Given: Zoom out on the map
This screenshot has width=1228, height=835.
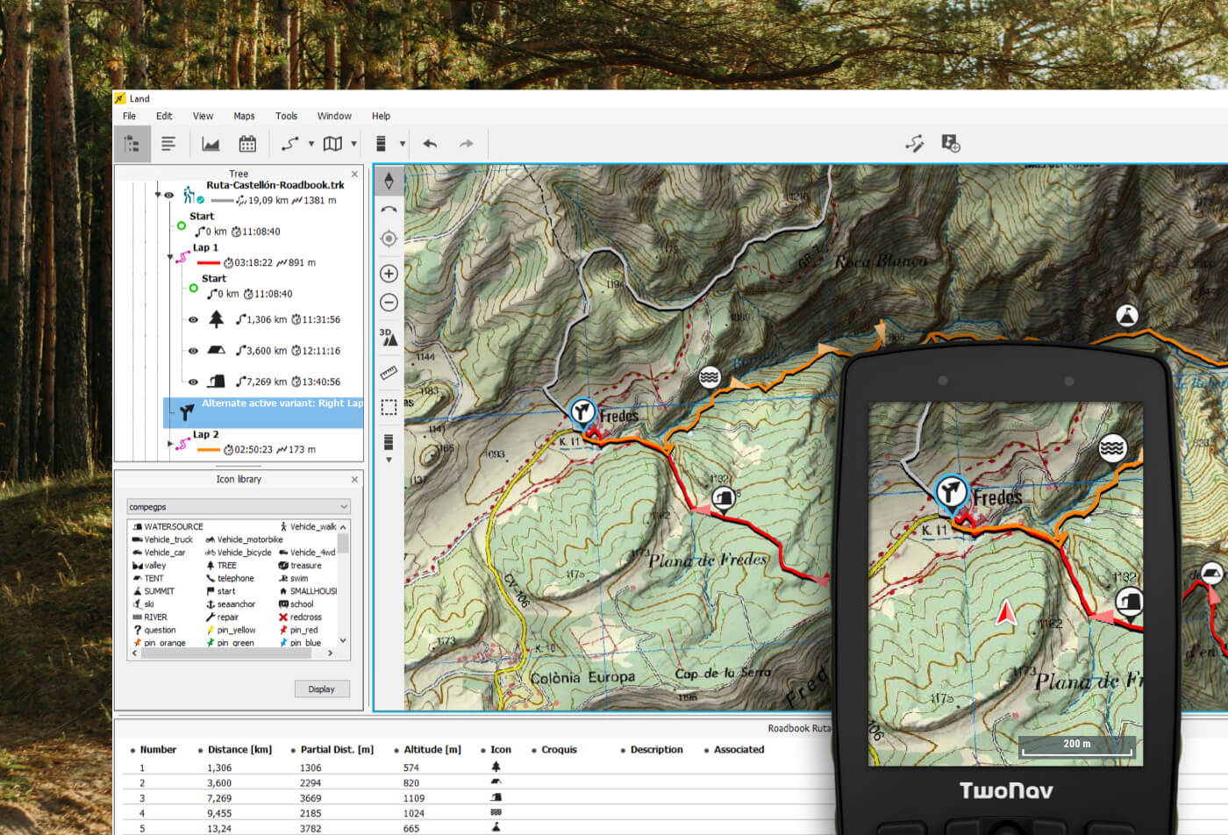Looking at the screenshot, I should 389,303.
